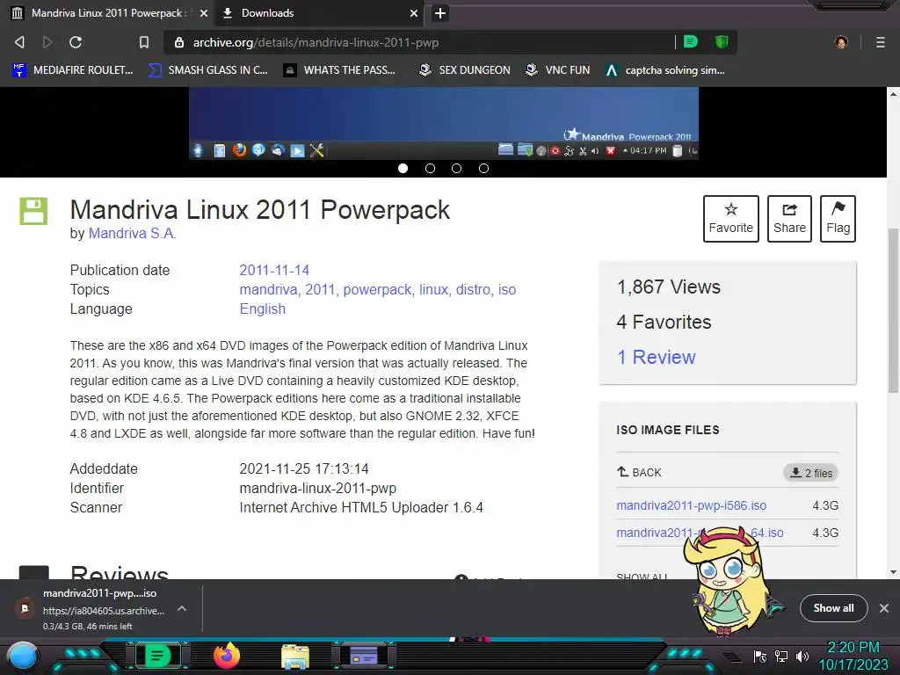Open the browser profile avatar

pos(841,42)
